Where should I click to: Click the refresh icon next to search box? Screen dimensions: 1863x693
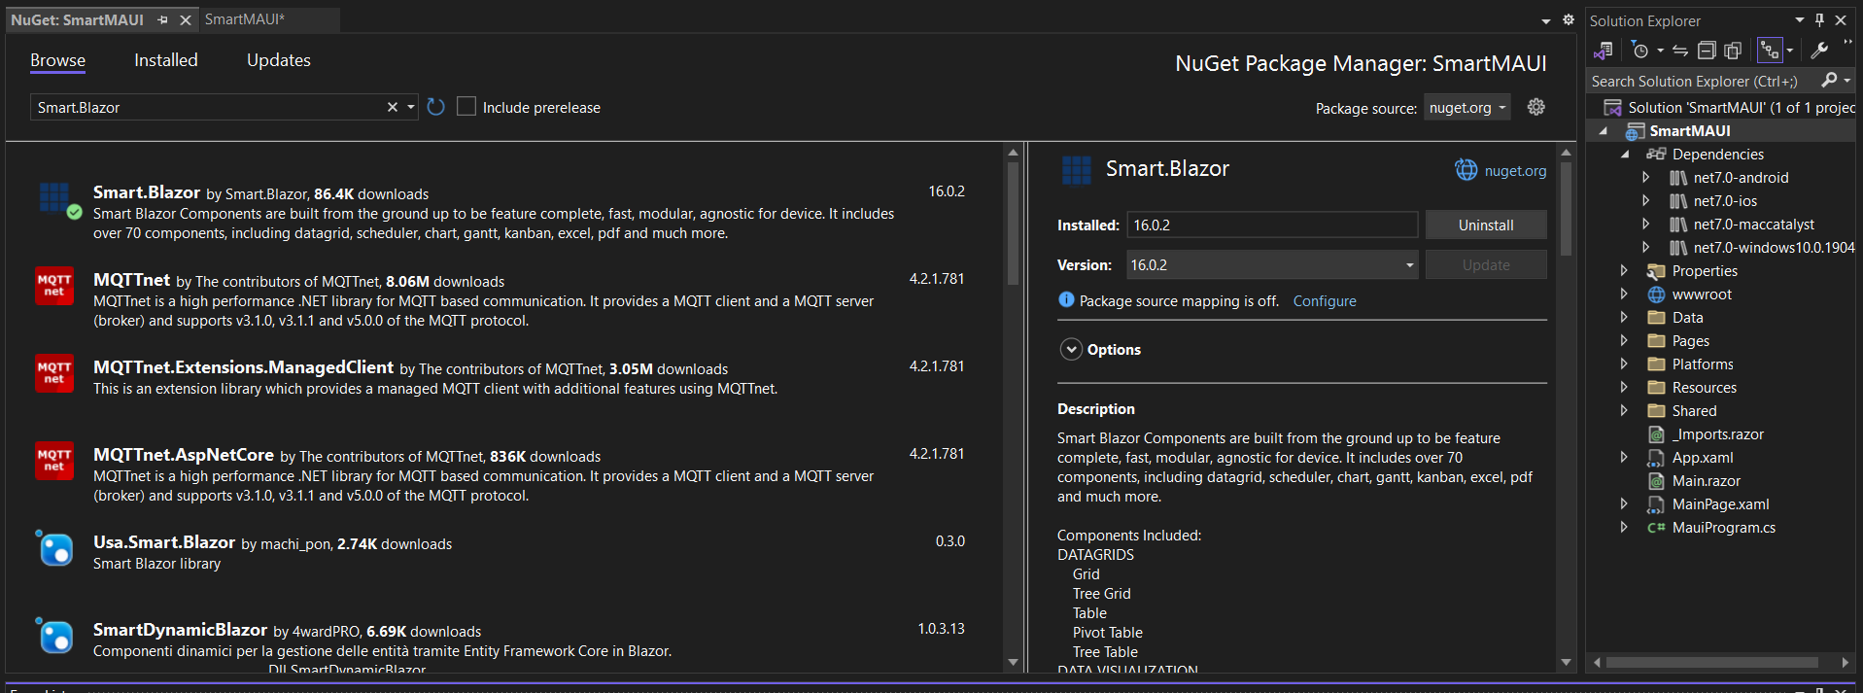click(435, 107)
